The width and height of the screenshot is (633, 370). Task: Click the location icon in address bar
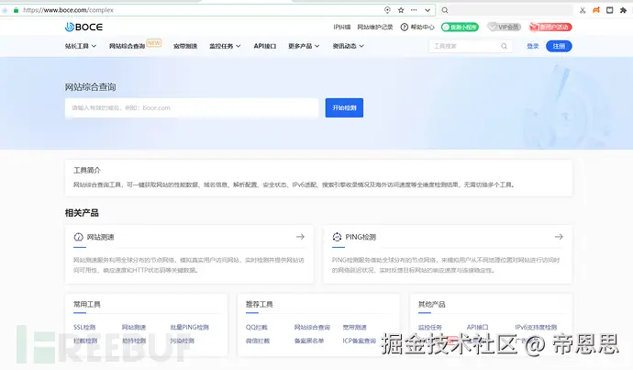pyautogui.click(x=387, y=10)
